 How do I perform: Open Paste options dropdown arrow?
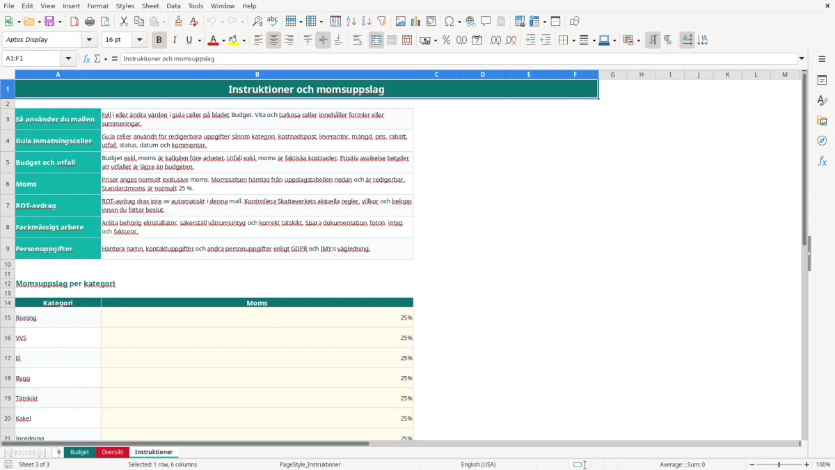point(164,22)
